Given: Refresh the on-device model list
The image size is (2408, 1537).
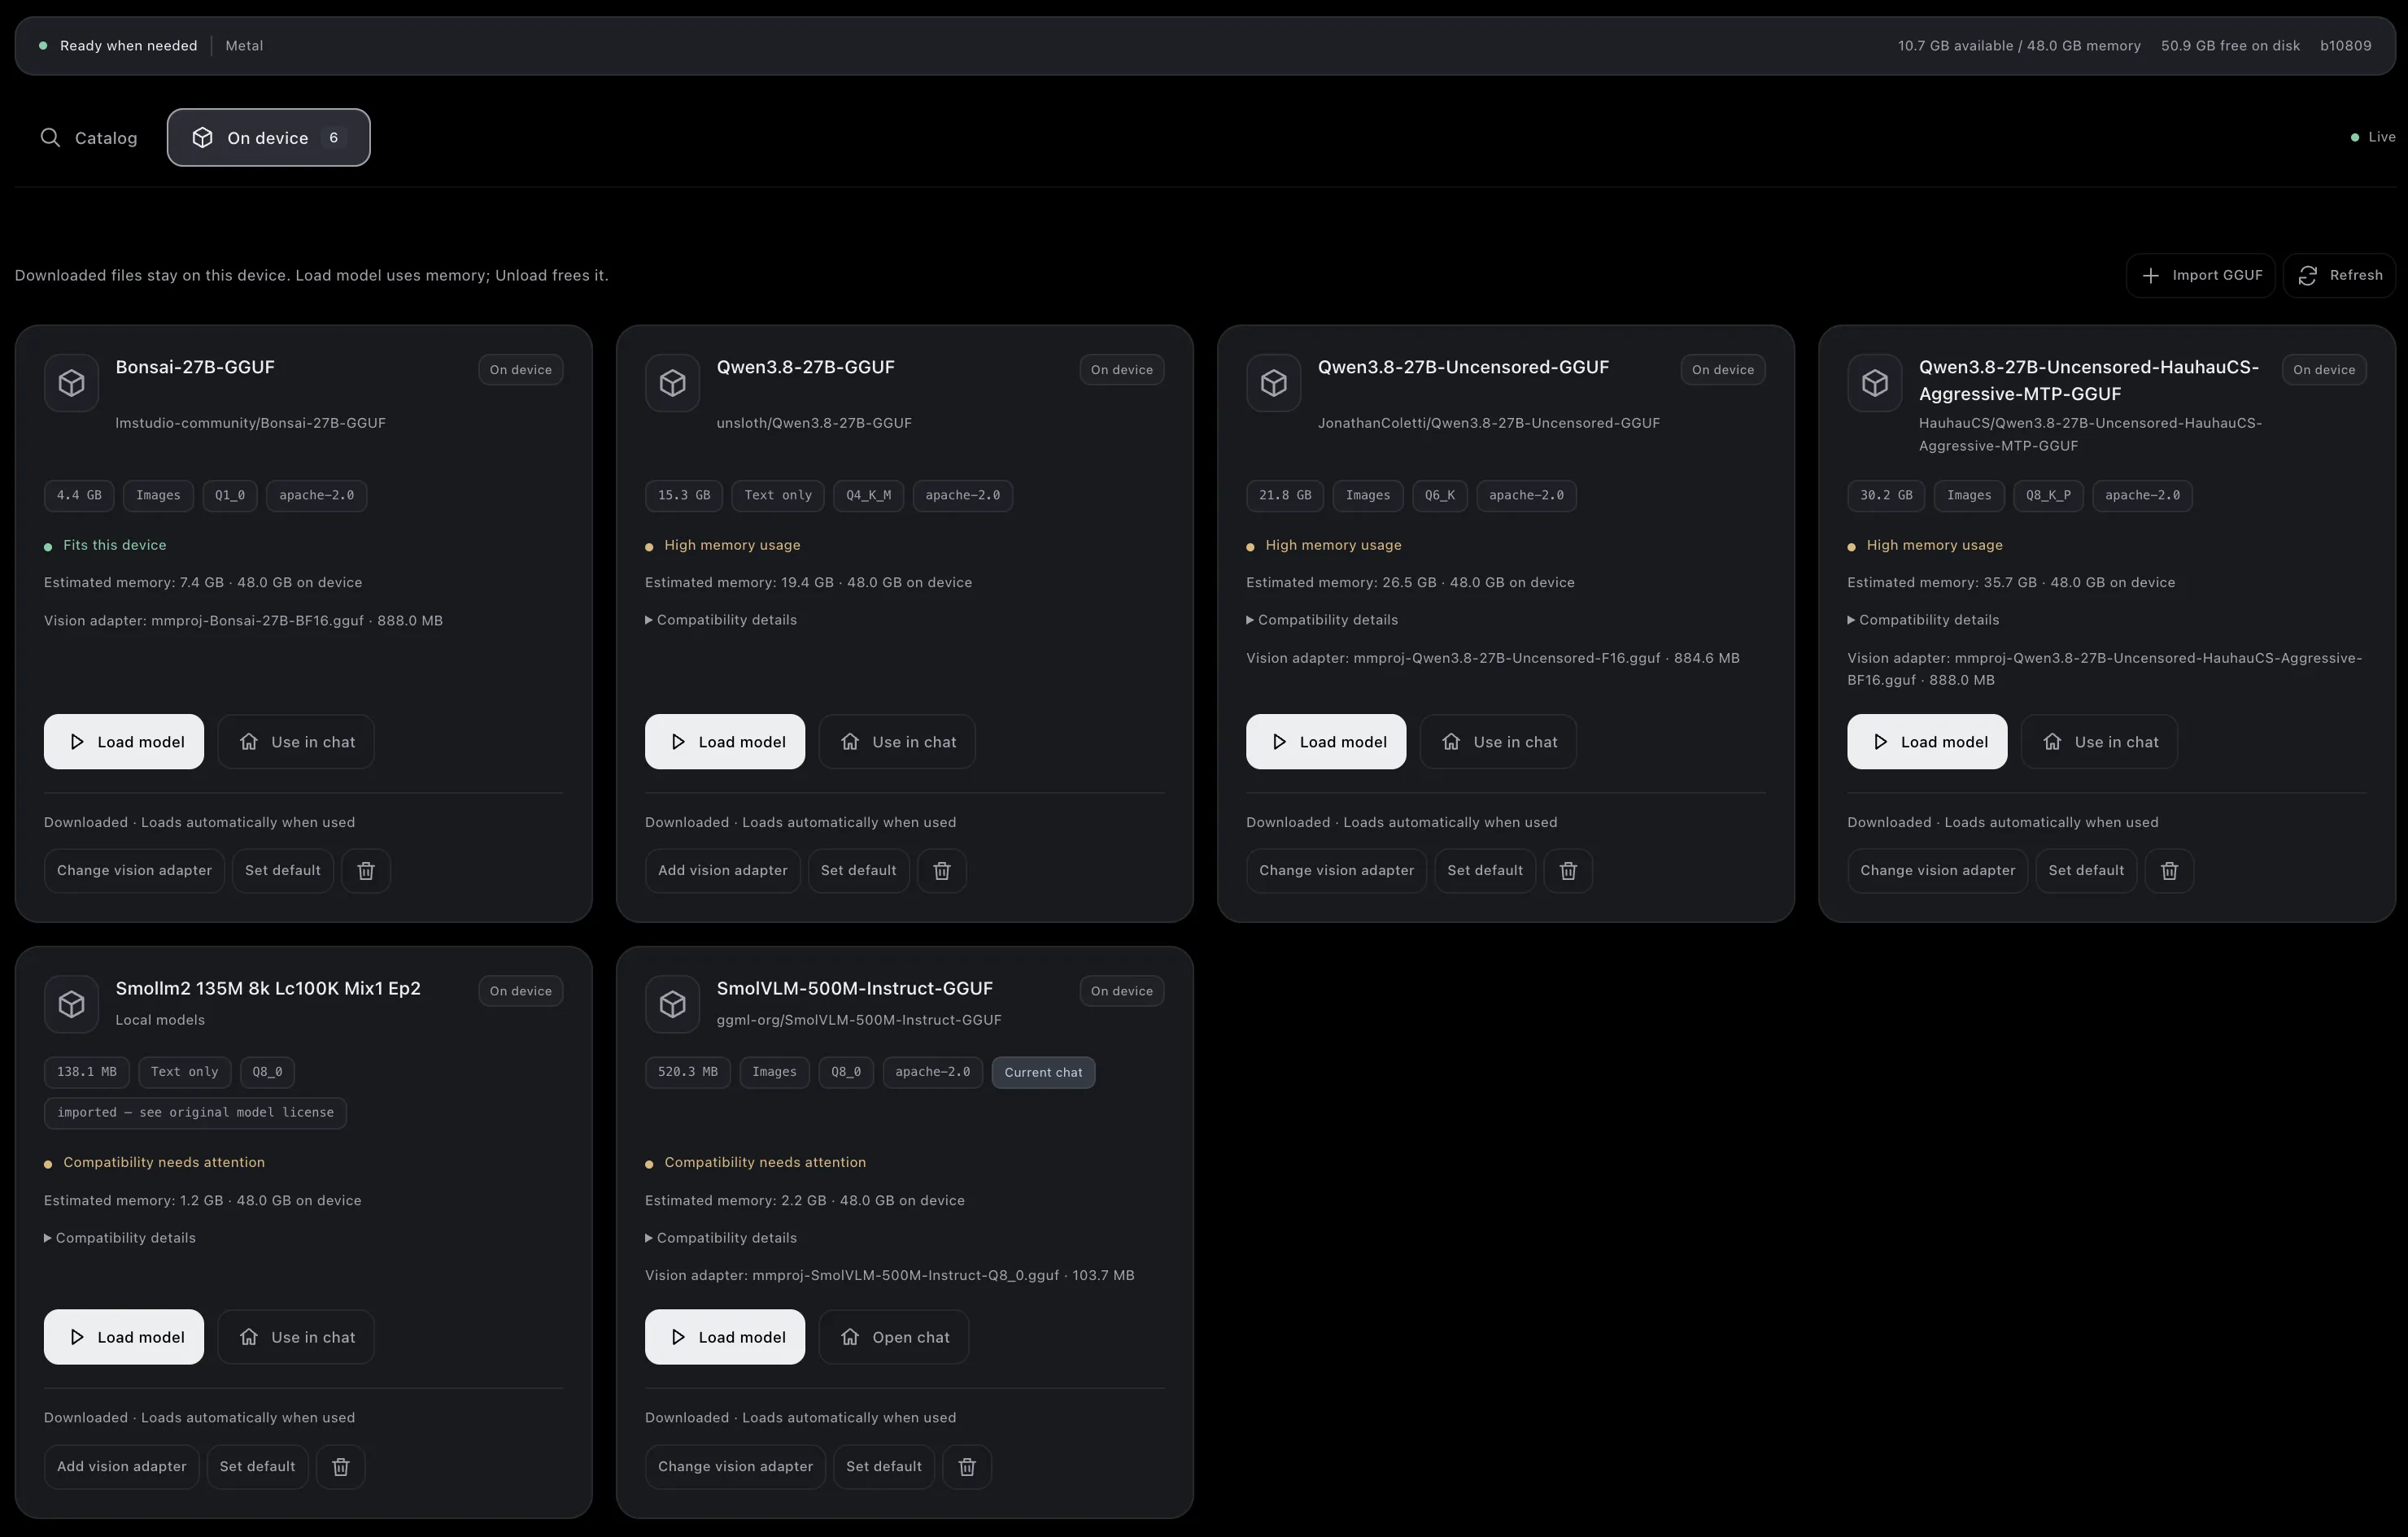Looking at the screenshot, I should tap(2339, 275).
